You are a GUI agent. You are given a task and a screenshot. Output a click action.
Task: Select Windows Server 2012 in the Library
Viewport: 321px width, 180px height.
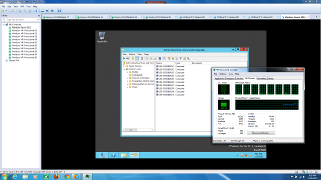coord(21,27)
